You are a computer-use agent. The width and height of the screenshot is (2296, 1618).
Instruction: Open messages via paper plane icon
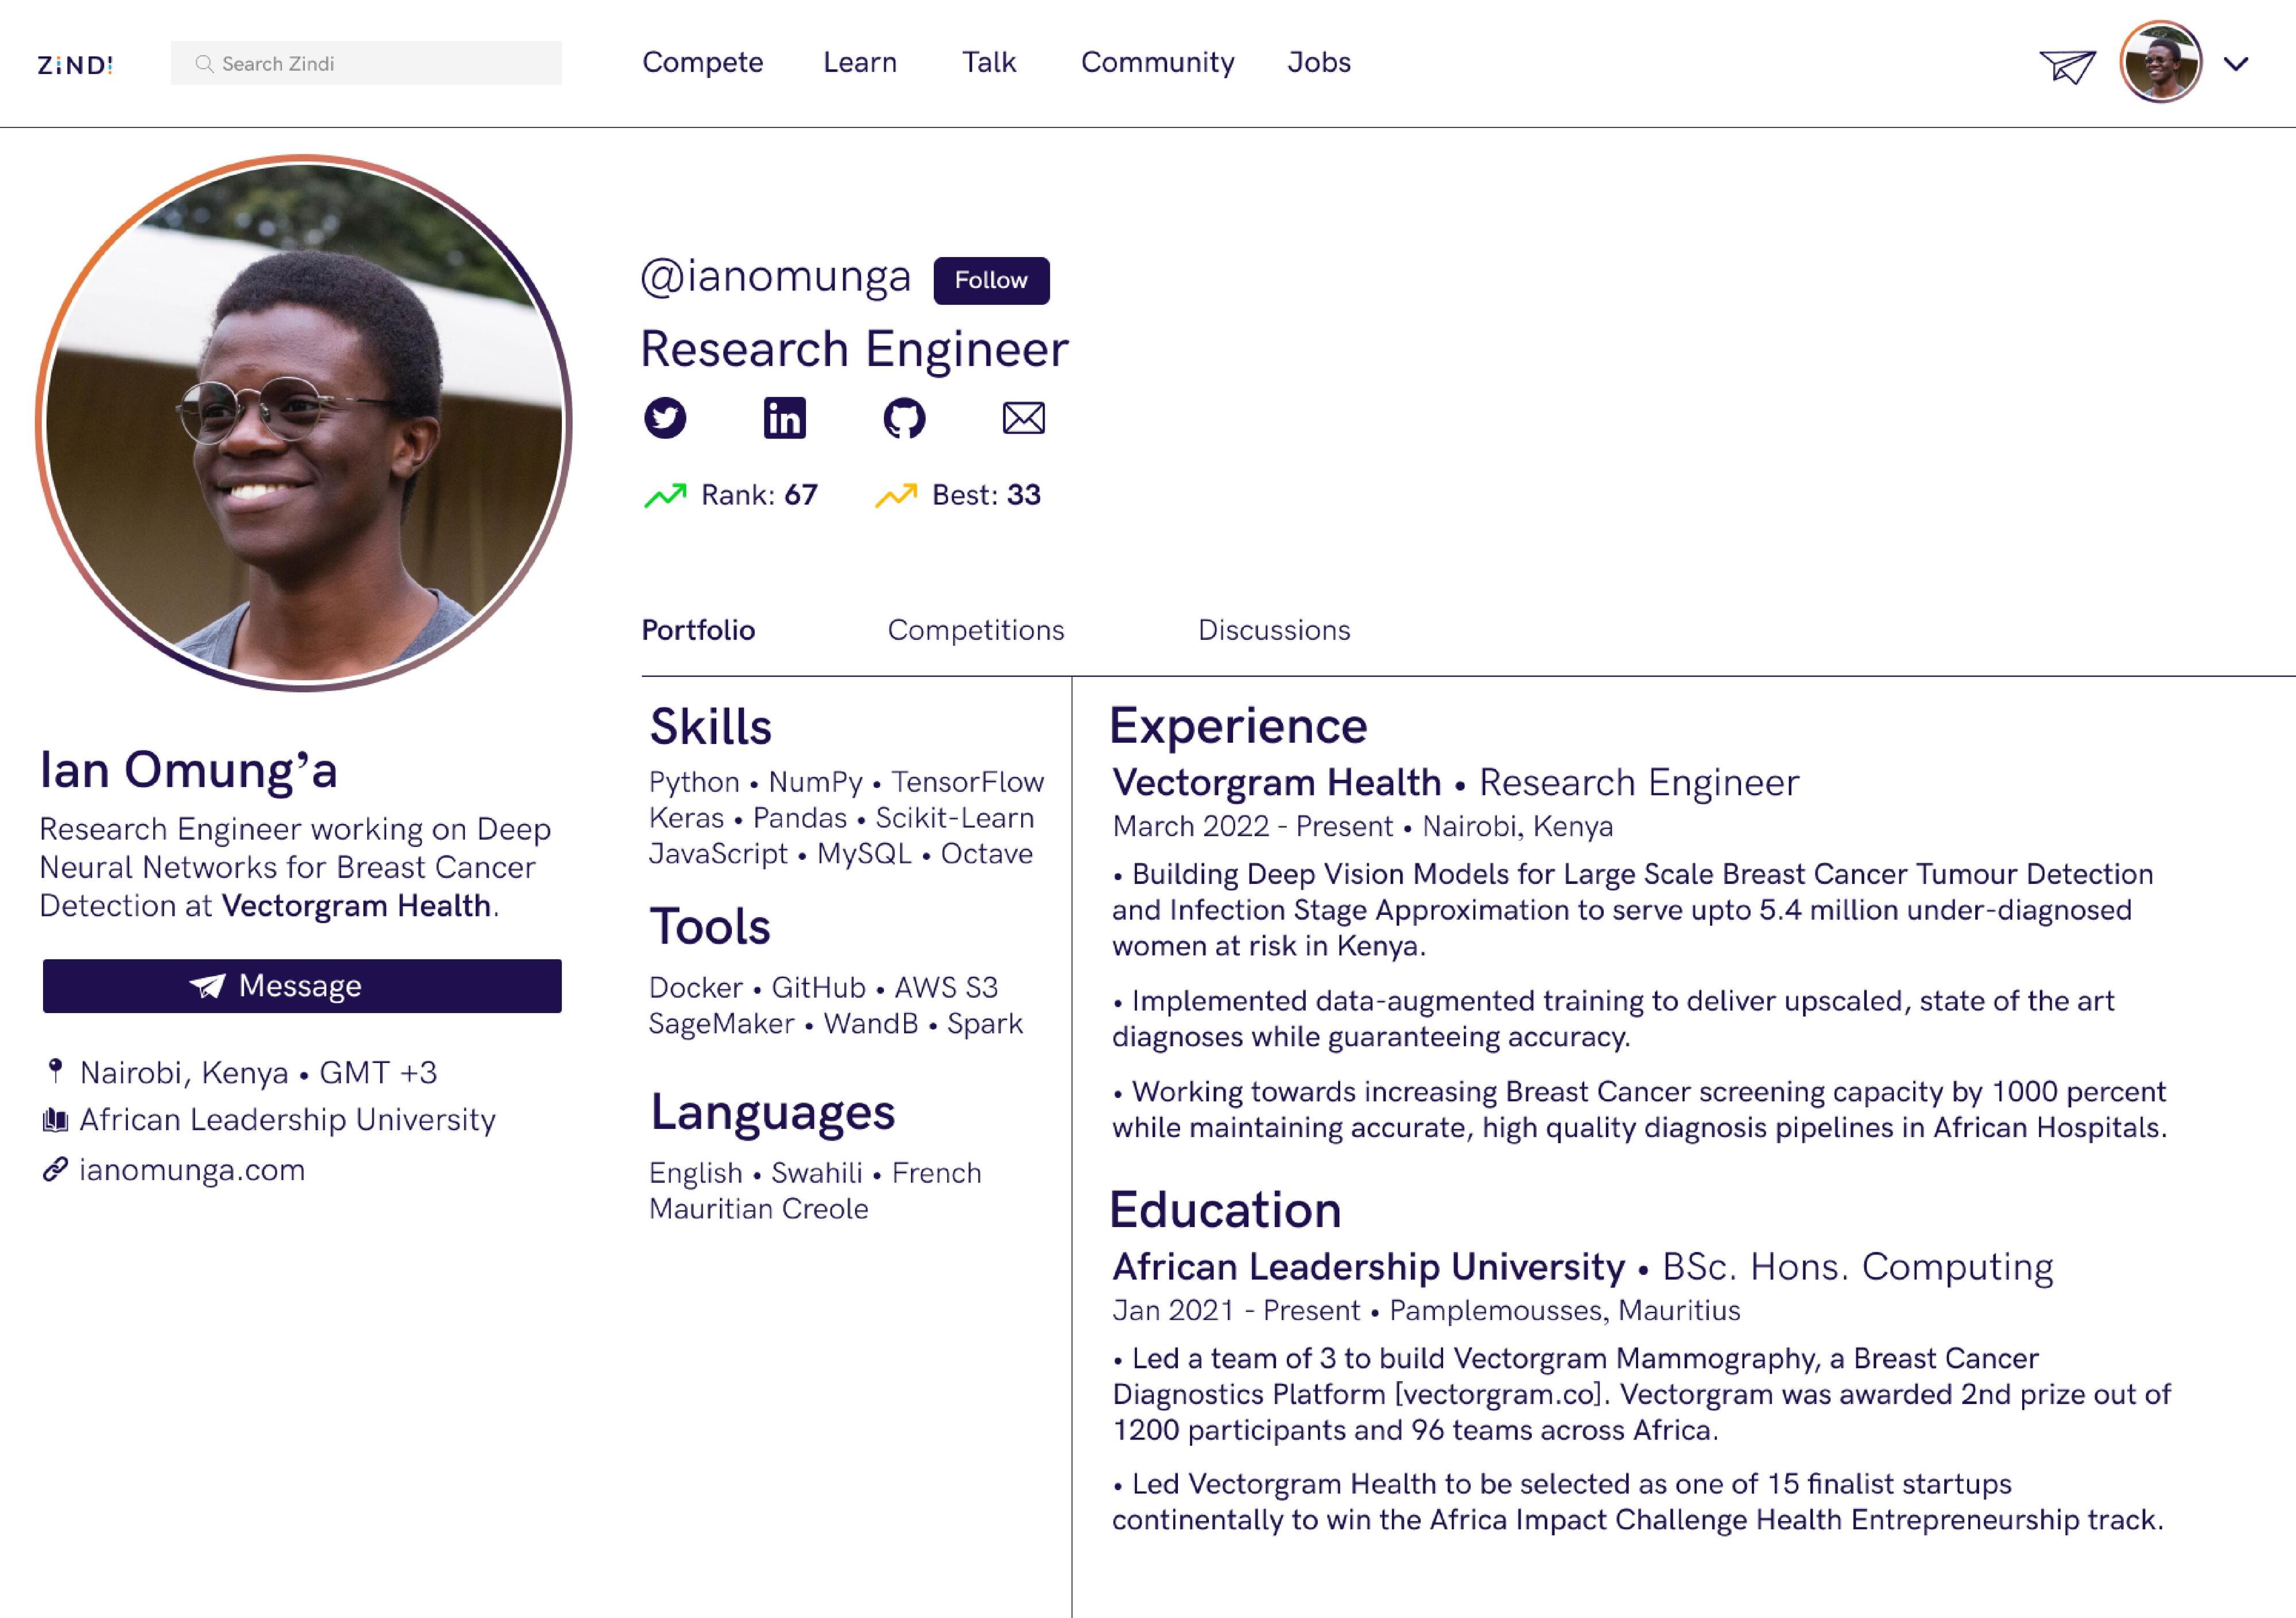point(2067,66)
